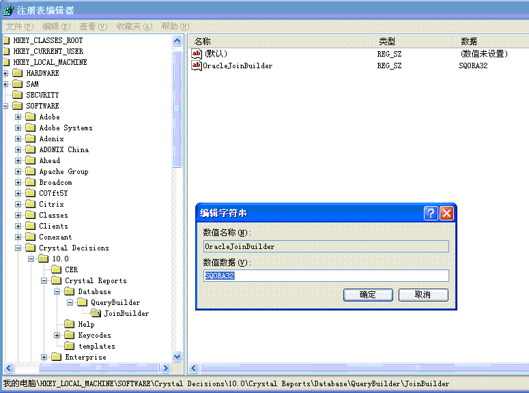This screenshot has width=529, height=393.
Task: Click the templates folder icon
Action: (x=70, y=347)
